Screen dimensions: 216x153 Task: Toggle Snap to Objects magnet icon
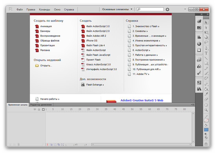click(x=206, y=144)
